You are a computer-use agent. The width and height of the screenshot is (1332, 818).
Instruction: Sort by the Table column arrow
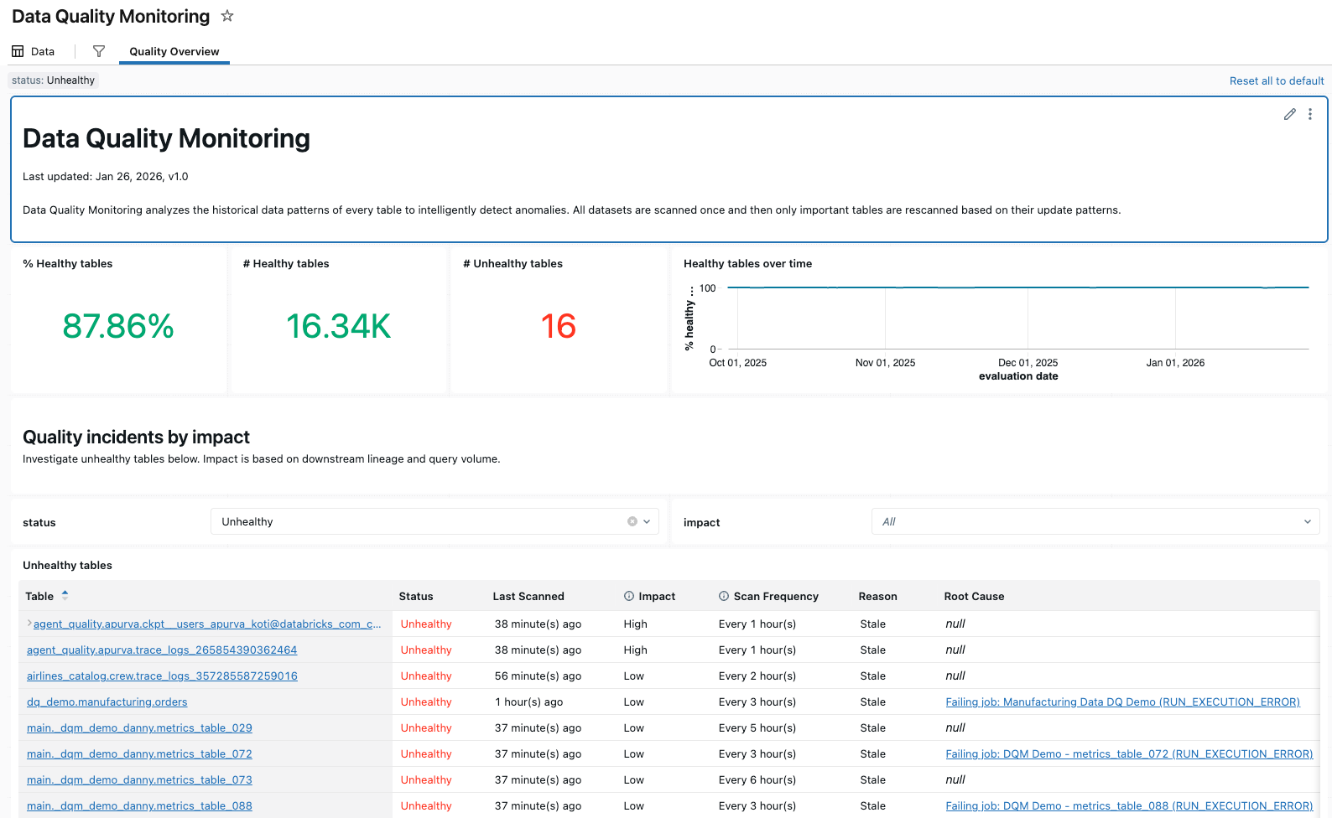click(65, 595)
